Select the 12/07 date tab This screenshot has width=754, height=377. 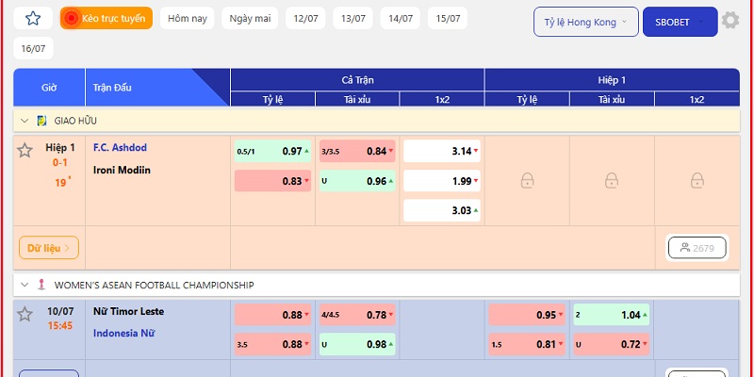(305, 18)
